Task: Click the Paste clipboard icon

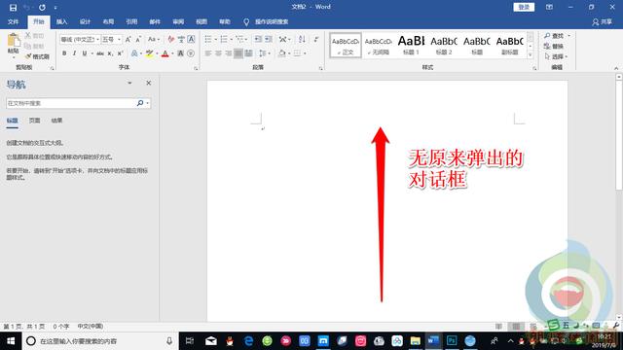Action: [13, 40]
